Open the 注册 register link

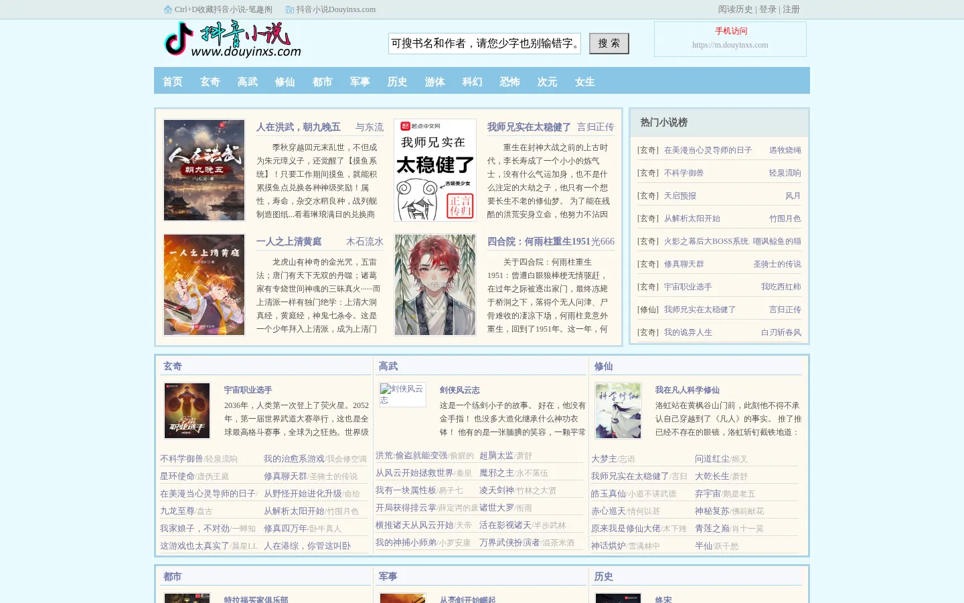[x=791, y=9]
